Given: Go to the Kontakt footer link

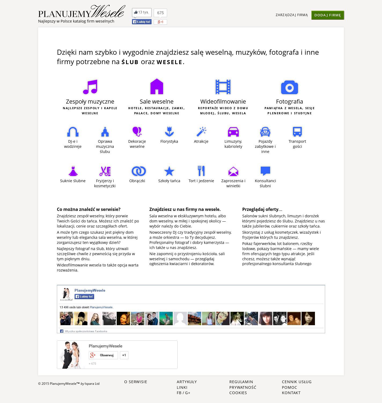Looking at the screenshot, I should tap(291, 393).
